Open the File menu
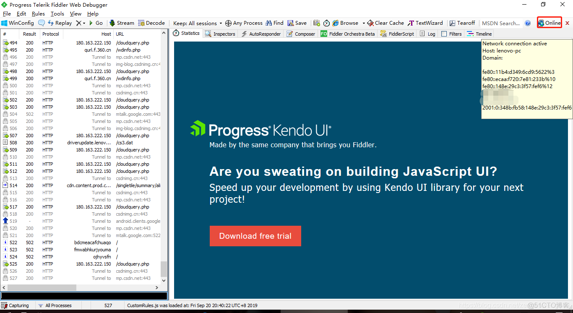573x313 pixels. [x=7, y=14]
